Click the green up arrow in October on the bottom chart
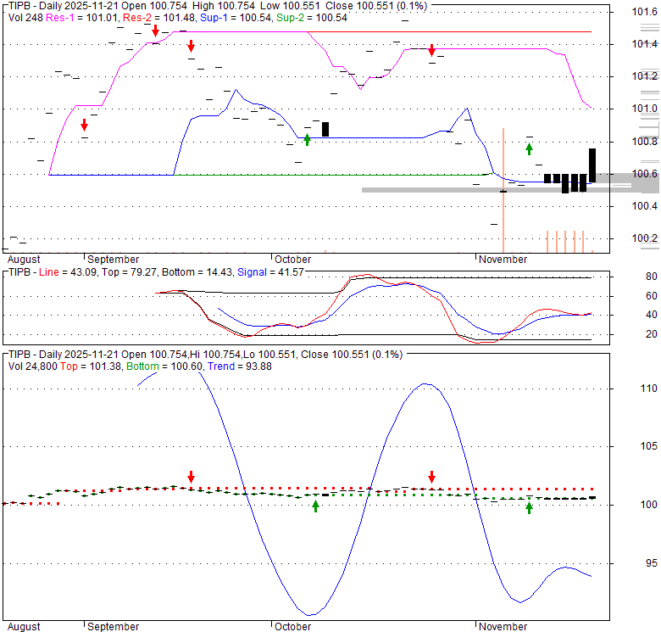The image size is (661, 632). point(316,506)
